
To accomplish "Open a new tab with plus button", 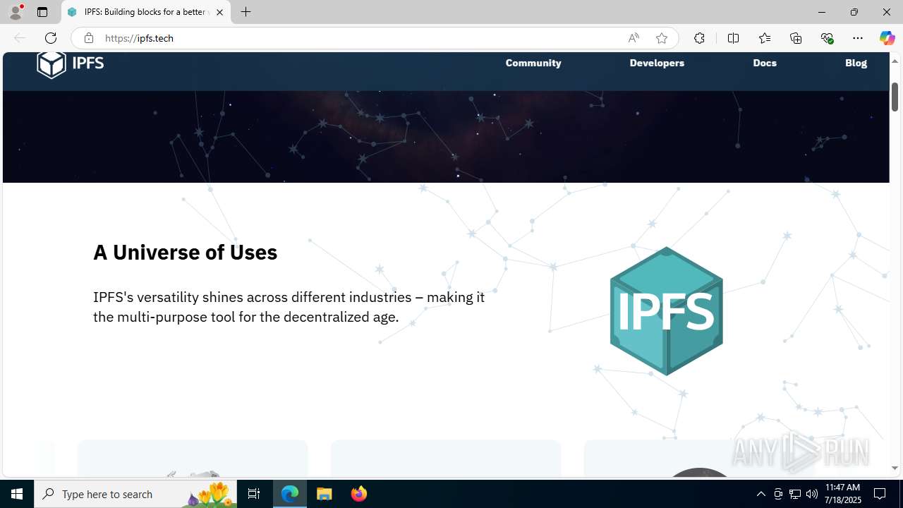I will (x=246, y=12).
